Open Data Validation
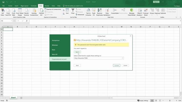This screenshot has height=102, width=182. [107, 12]
